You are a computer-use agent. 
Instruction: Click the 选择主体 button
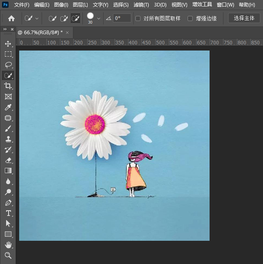[244, 18]
